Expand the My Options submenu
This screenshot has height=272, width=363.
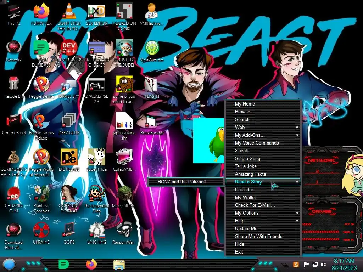tap(263, 213)
